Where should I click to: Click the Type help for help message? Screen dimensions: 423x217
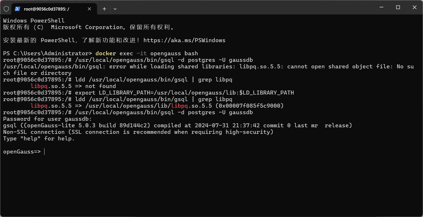click(x=38, y=138)
